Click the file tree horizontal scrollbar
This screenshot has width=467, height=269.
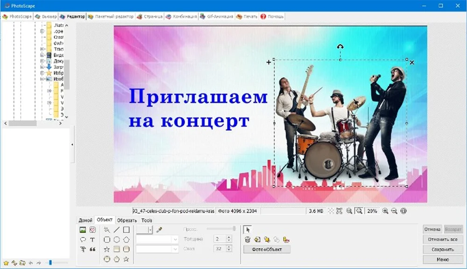pyautogui.click(x=22, y=123)
